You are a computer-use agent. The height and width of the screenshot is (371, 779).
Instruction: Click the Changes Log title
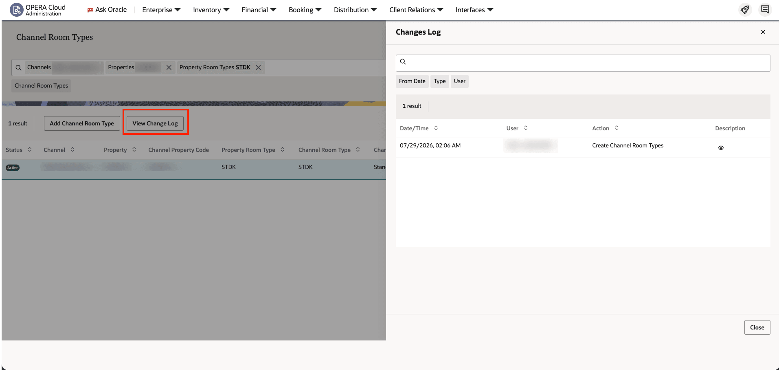[418, 32]
